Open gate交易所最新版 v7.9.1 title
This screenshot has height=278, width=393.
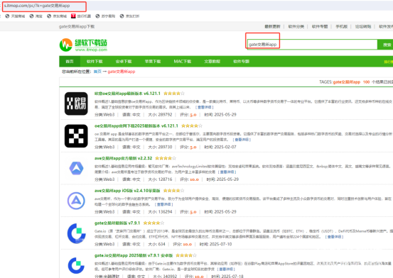pos(117,223)
